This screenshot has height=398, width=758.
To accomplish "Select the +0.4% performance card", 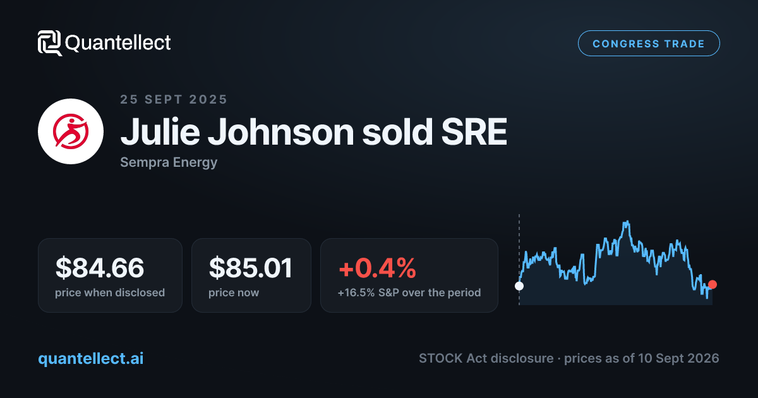I will [x=409, y=275].
